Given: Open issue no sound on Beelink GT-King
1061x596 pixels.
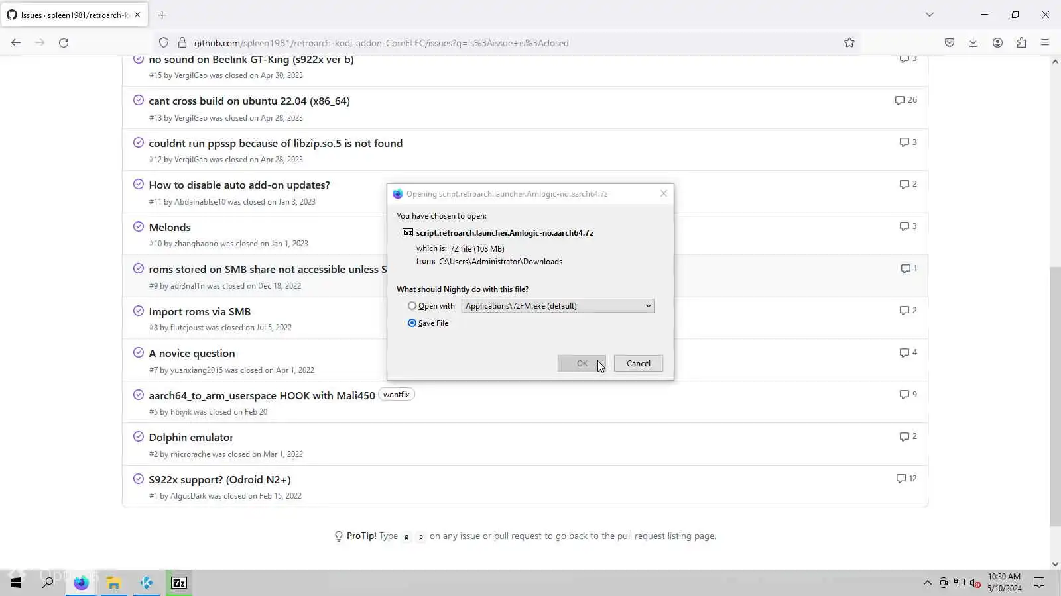Looking at the screenshot, I should [251, 60].
